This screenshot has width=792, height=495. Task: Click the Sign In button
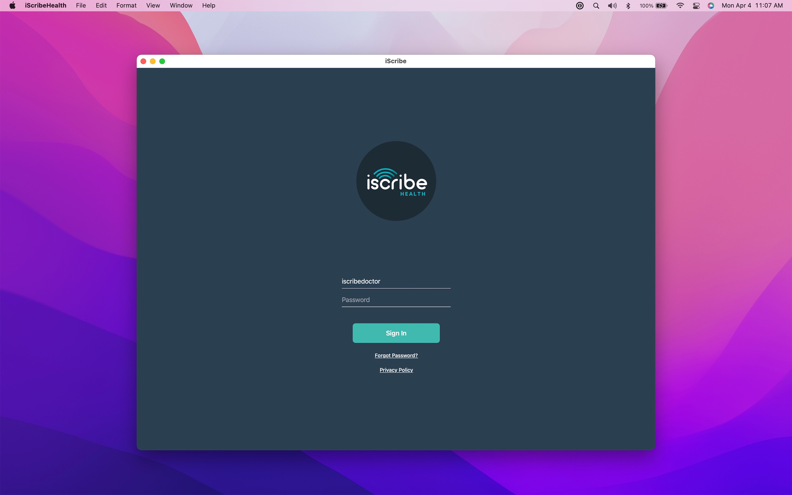396,333
